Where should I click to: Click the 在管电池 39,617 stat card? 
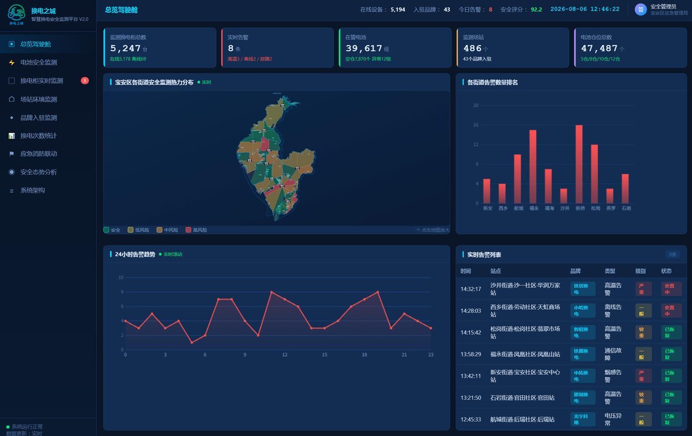395,48
